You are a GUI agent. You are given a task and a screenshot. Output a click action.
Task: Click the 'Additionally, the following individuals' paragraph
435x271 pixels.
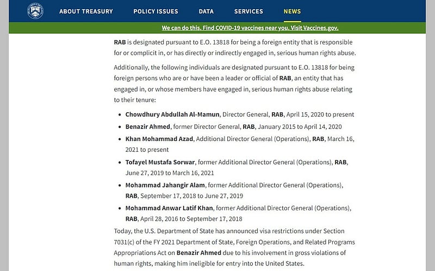[234, 83]
